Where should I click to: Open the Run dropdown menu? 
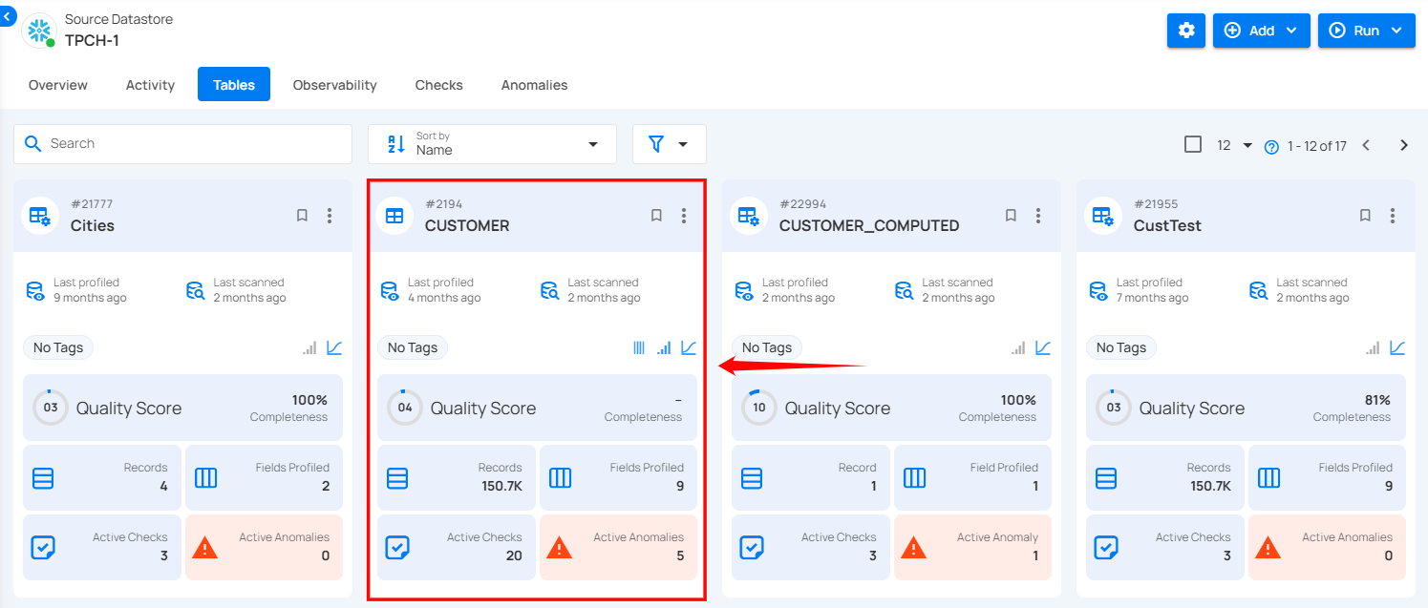(x=1366, y=31)
